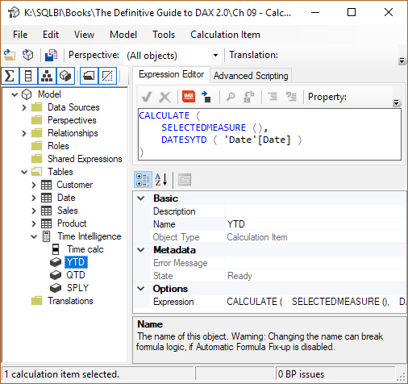Click inside the DAX expression editor
Viewport: 408px width, 384px height.
[269, 134]
